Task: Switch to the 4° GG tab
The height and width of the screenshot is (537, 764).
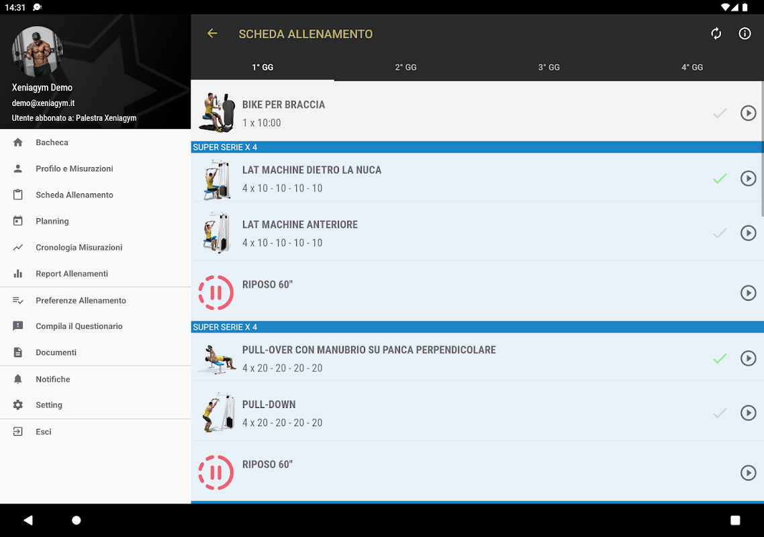Action: click(692, 67)
